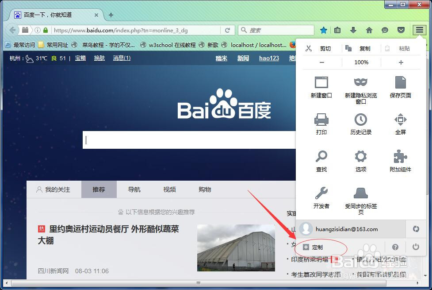The width and height of the screenshot is (432, 290).
Task: Open localhost bookmark
Action: [254, 45]
